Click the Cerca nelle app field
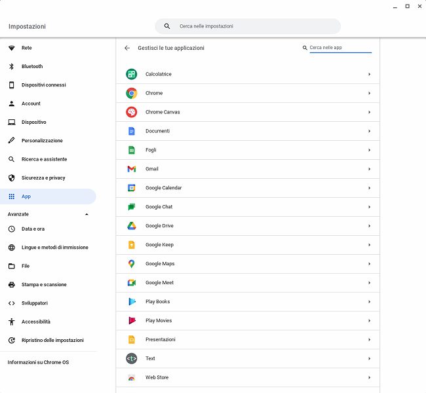The width and height of the screenshot is (426, 393). click(x=339, y=48)
